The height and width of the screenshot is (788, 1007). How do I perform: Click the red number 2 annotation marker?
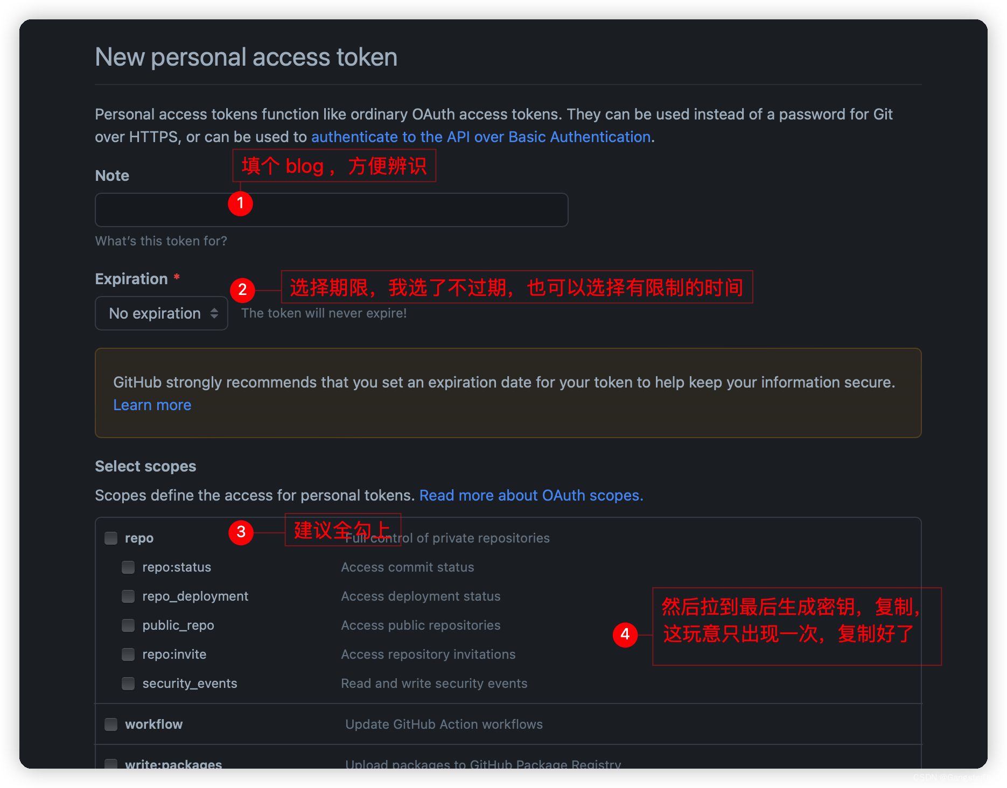(x=242, y=290)
